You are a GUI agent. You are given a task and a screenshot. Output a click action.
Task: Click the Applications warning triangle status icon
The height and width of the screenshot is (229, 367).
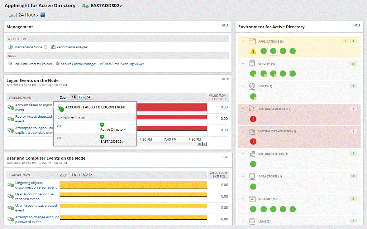tap(253, 51)
